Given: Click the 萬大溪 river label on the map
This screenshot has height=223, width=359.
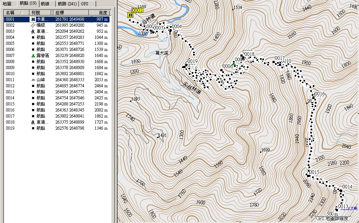Looking at the screenshot, I should [x=162, y=53].
